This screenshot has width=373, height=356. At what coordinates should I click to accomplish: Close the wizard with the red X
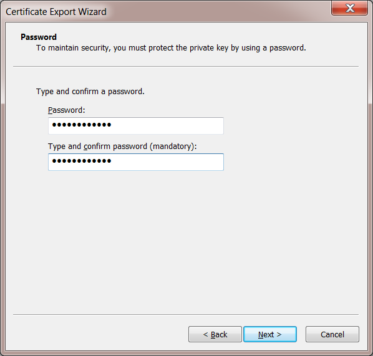tap(349, 8)
